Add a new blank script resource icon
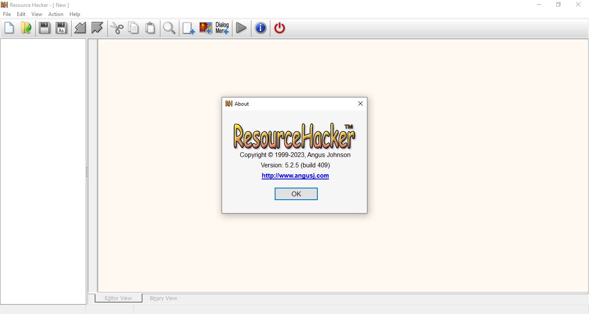 [188, 28]
